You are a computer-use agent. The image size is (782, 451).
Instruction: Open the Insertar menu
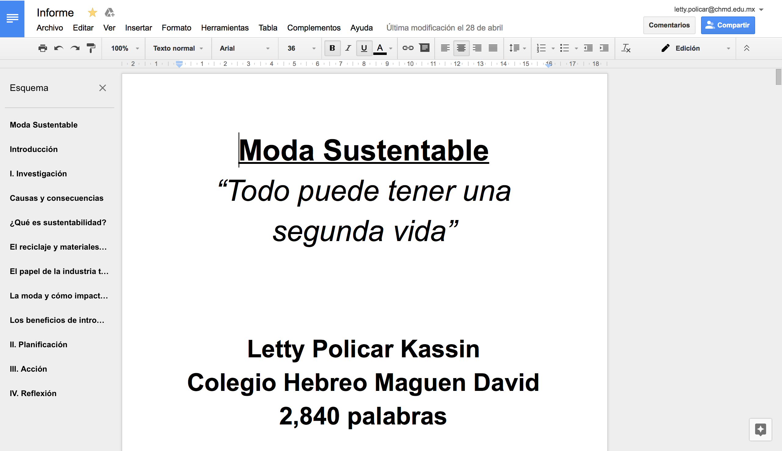point(138,27)
